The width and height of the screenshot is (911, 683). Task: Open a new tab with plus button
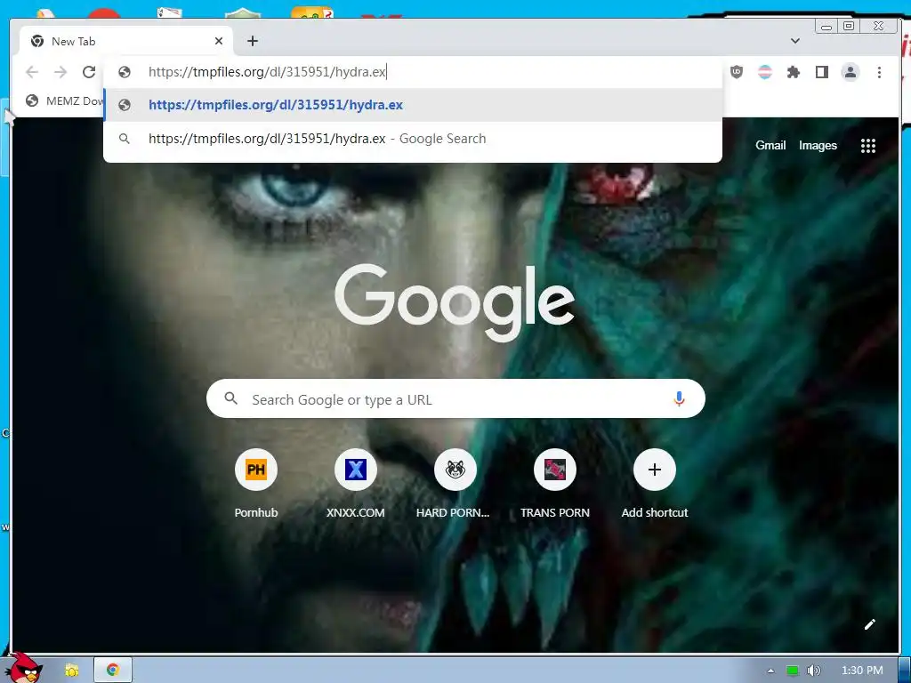pos(252,41)
